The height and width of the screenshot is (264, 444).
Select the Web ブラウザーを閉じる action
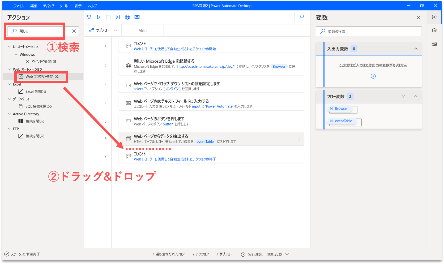tap(42, 77)
